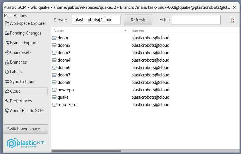Select the doom8 repository name
The width and height of the screenshot is (241, 154).
64,82
